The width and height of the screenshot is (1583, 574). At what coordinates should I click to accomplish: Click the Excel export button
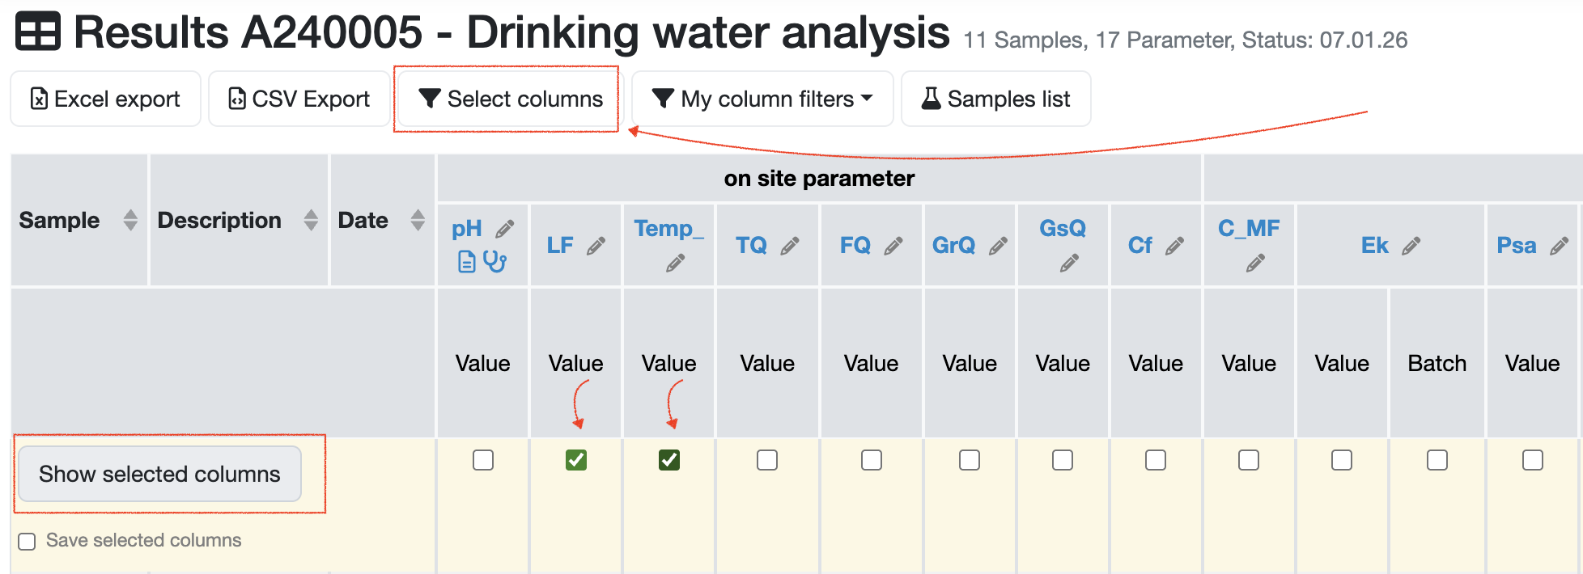tap(105, 99)
